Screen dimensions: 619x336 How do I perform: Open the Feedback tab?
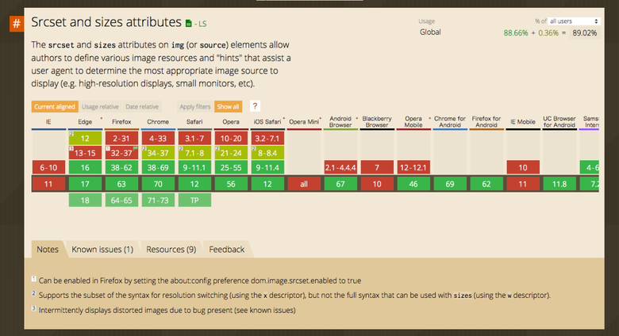pyautogui.click(x=226, y=249)
